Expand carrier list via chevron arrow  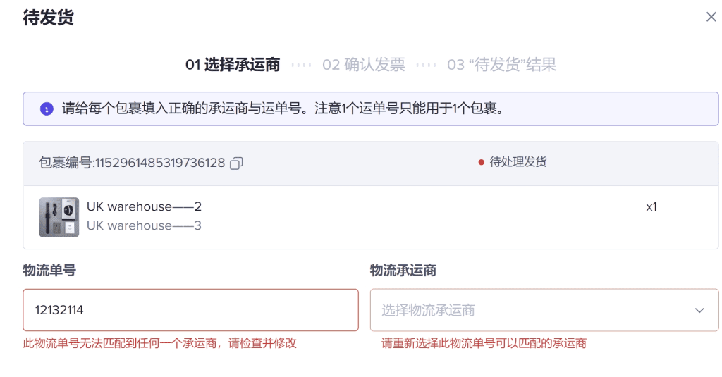click(x=699, y=310)
